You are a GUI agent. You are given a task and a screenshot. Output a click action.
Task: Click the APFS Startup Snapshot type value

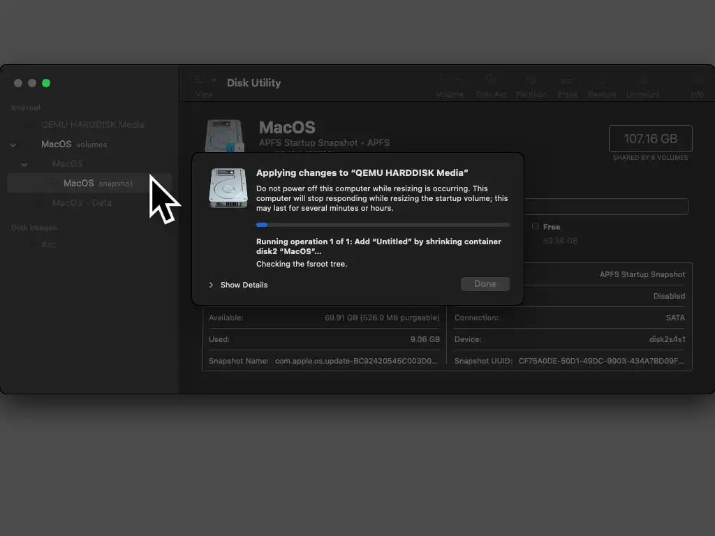pyautogui.click(x=642, y=274)
